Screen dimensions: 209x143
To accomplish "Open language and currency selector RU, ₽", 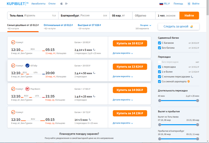I will tap(165, 4).
